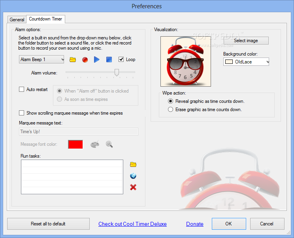This screenshot has width=294, height=238.
Task: Choose Erase graphic as time counts down
Action: point(170,110)
